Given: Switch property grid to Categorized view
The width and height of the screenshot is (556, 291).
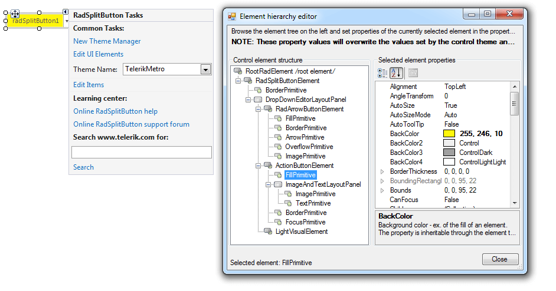Looking at the screenshot, I should coord(382,73).
